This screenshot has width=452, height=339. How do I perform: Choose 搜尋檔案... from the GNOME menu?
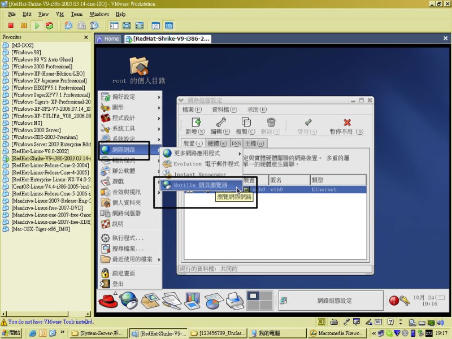[131, 249]
